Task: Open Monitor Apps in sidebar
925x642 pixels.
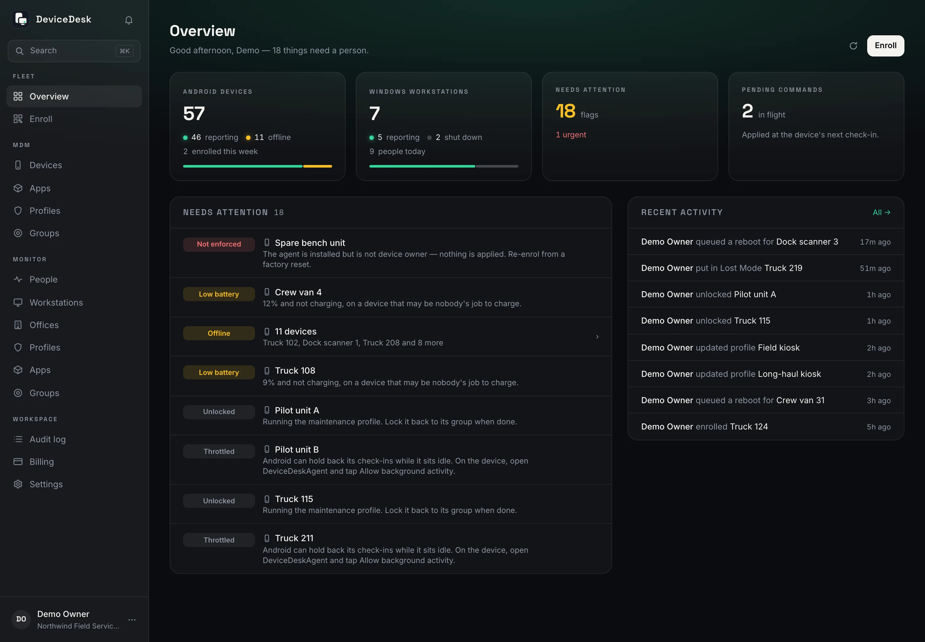Action: (74, 370)
